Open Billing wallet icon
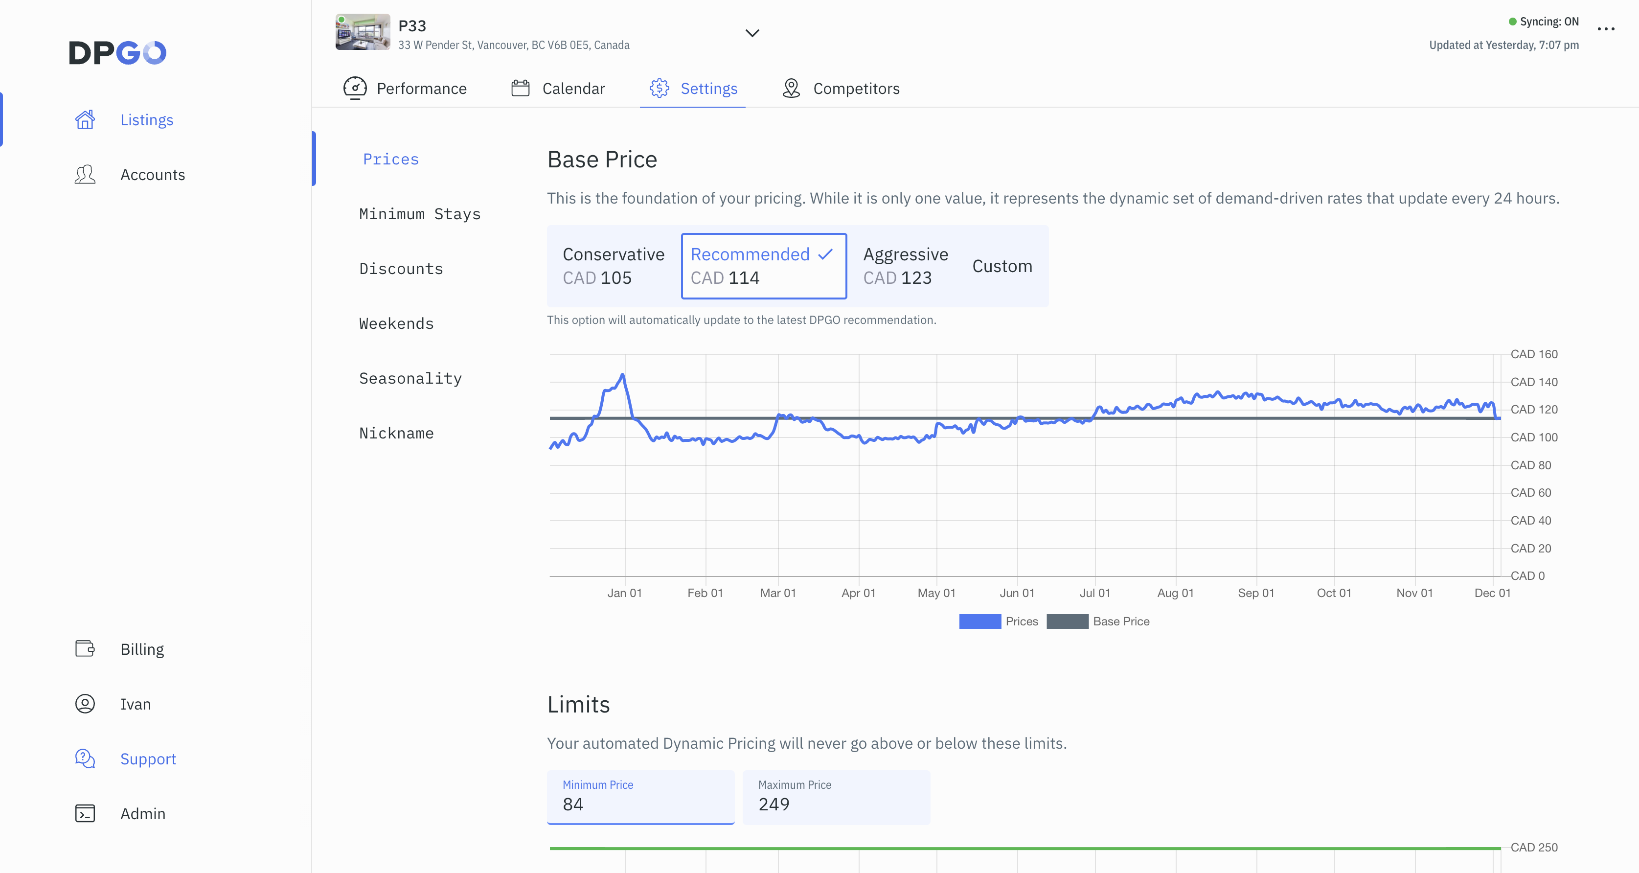 tap(85, 648)
